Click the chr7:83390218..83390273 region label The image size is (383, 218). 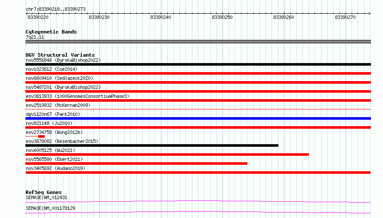coord(56,9)
